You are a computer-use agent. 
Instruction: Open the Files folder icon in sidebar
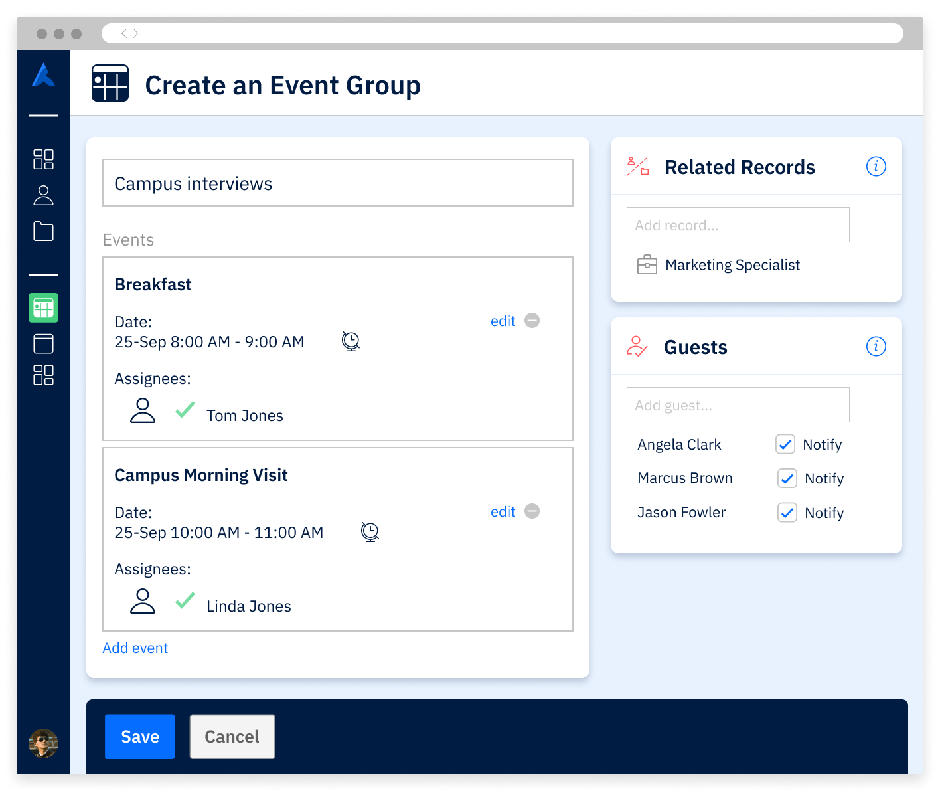coord(43,230)
